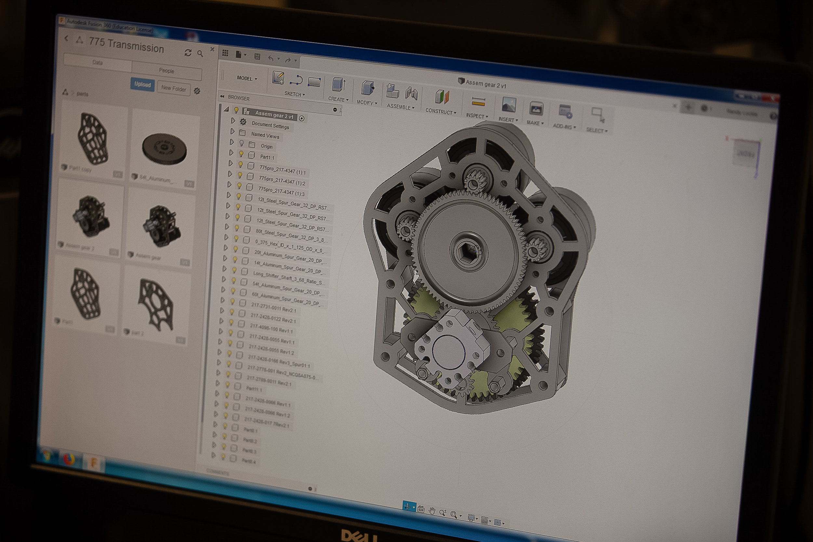Expand the Origin node
This screenshot has width=813, height=542.
tap(232, 142)
